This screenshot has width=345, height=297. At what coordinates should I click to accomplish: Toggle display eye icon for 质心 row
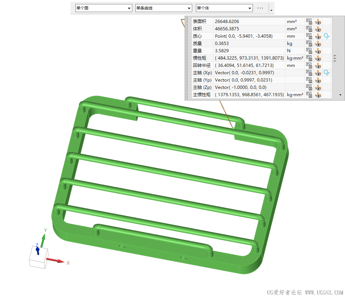click(x=318, y=36)
